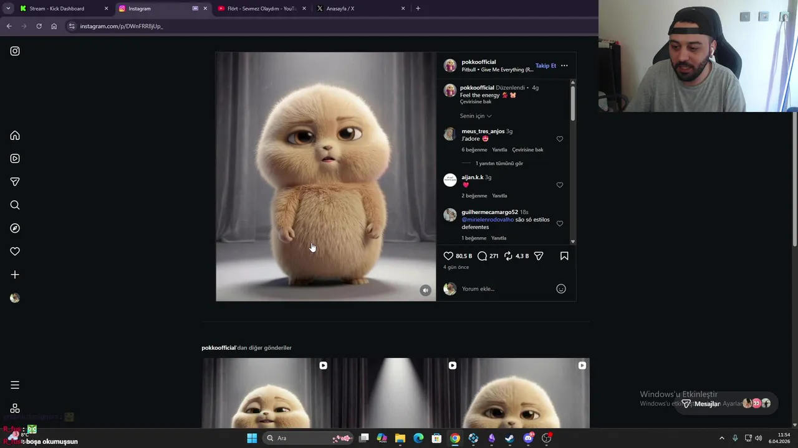Expand the Senin için comment filter

coord(476,116)
